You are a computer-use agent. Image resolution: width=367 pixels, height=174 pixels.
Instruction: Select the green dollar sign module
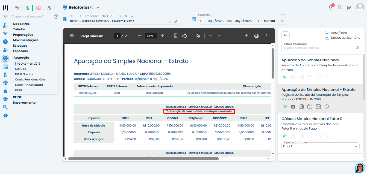coord(28,8)
